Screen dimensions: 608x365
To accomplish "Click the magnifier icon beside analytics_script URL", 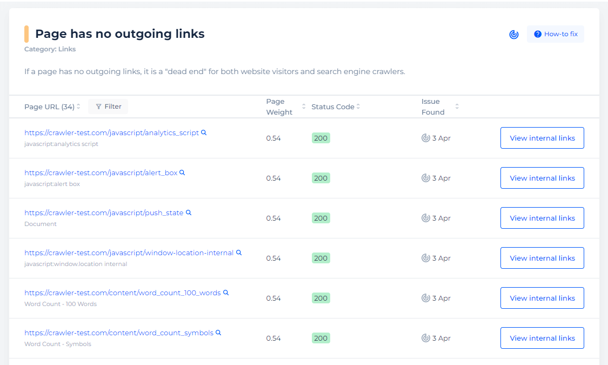I will pos(203,132).
